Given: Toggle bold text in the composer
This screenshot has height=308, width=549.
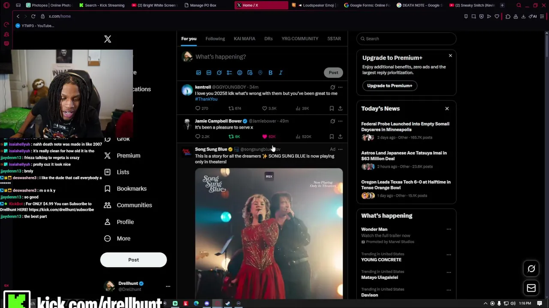Looking at the screenshot, I should [x=271, y=73].
